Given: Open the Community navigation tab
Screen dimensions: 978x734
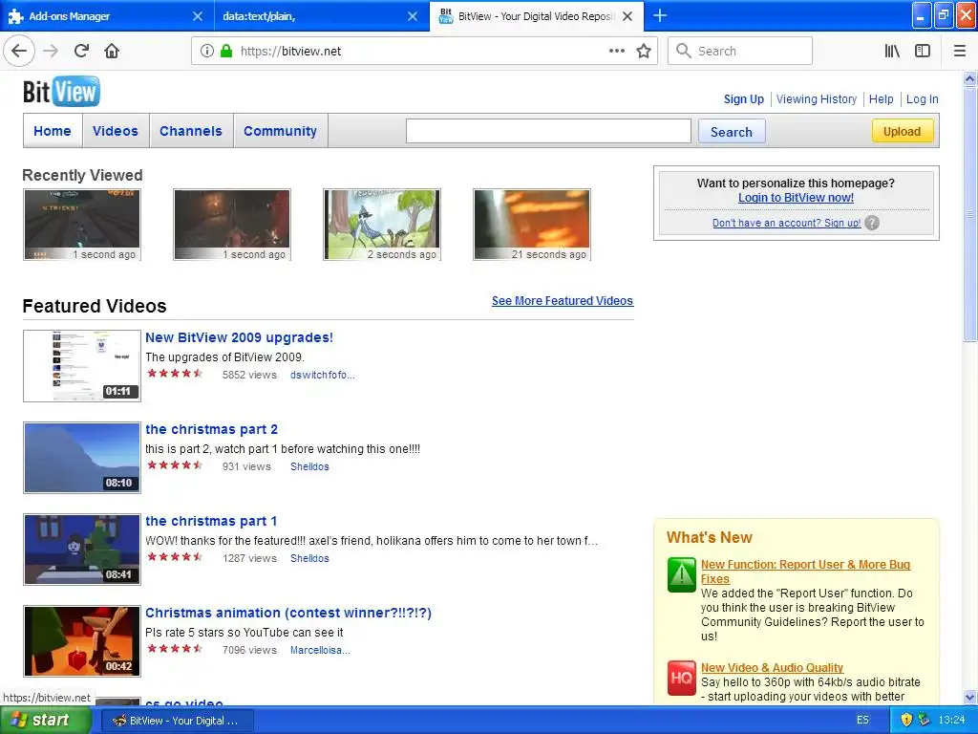Looking at the screenshot, I should point(280,131).
